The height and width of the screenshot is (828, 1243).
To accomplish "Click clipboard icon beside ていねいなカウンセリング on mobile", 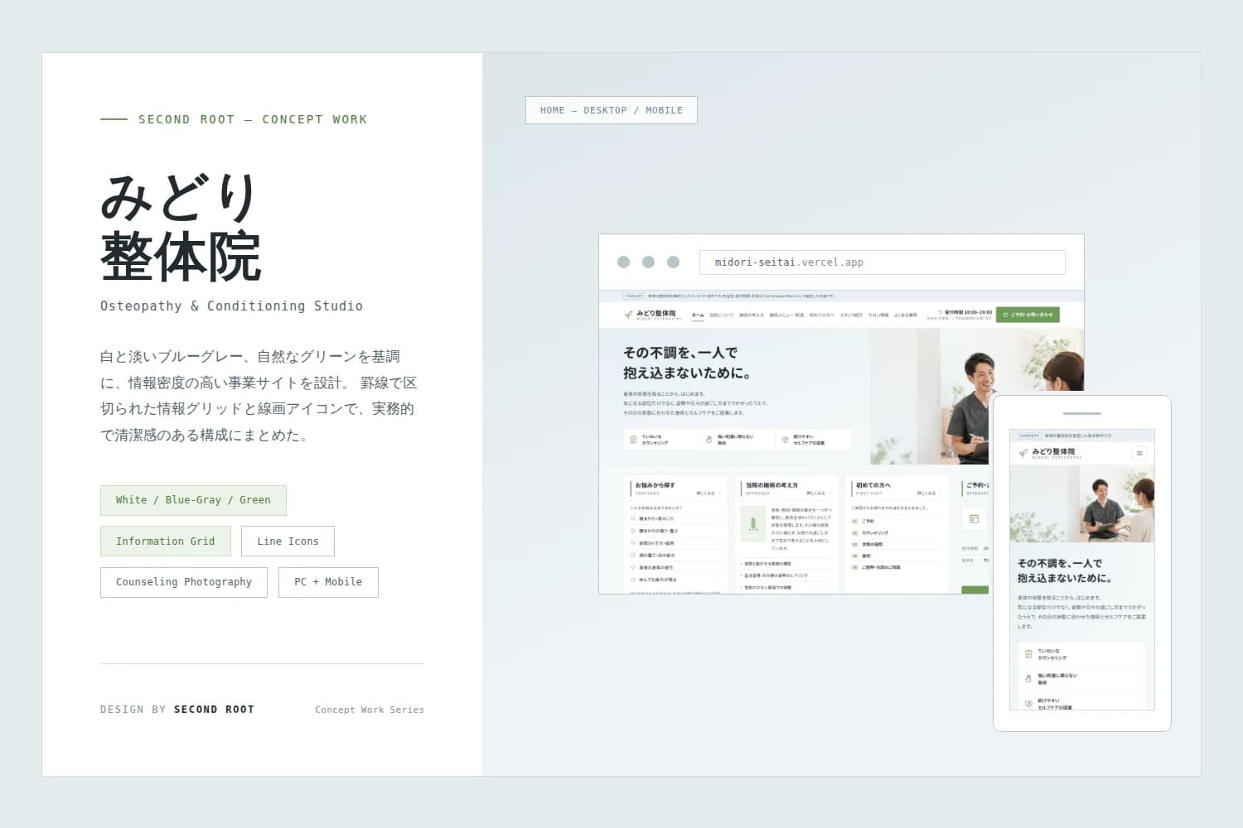I will [1028, 654].
